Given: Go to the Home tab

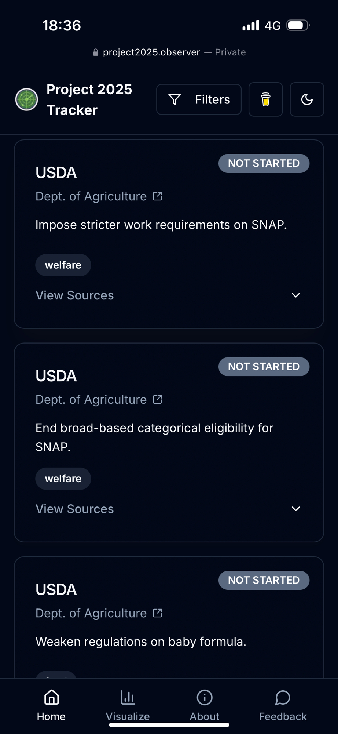Looking at the screenshot, I should click(x=51, y=705).
